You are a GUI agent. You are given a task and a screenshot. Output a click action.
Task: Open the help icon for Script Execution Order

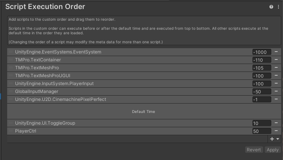click(x=271, y=7)
